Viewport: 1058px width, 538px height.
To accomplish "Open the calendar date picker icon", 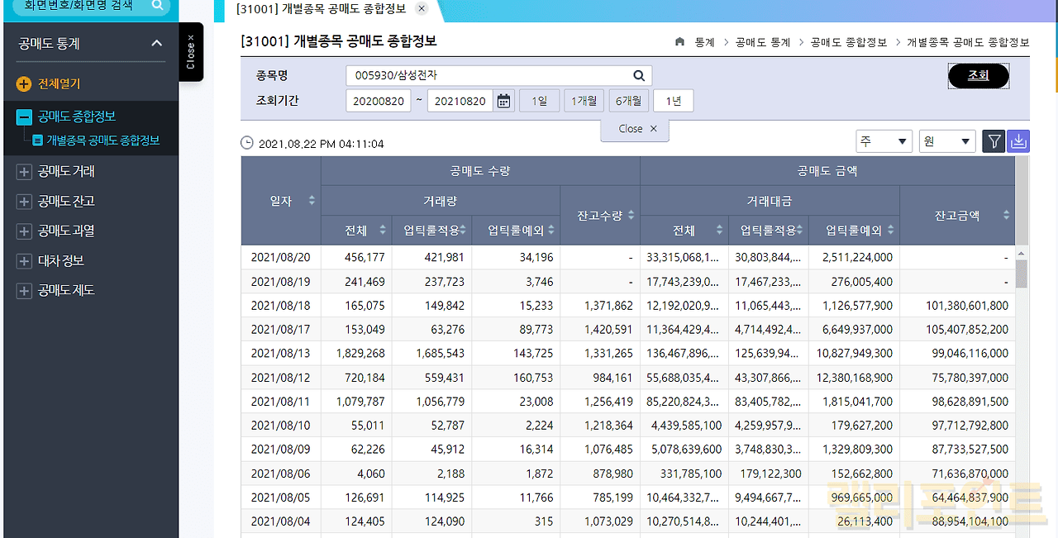I will [x=503, y=102].
